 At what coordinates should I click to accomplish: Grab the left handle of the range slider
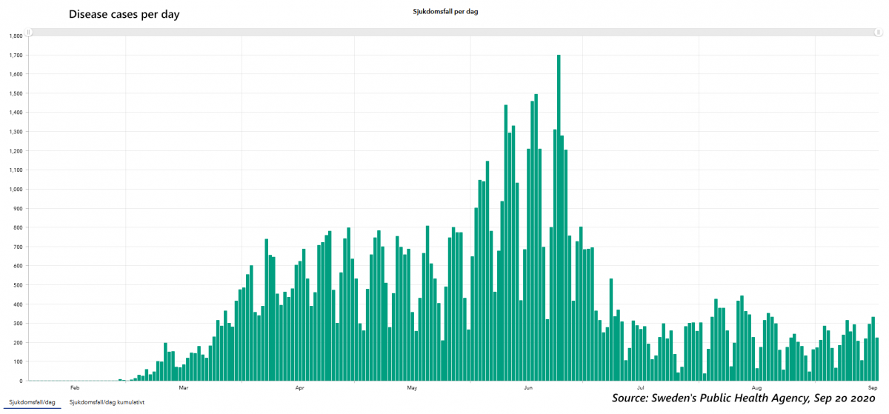pos(29,32)
